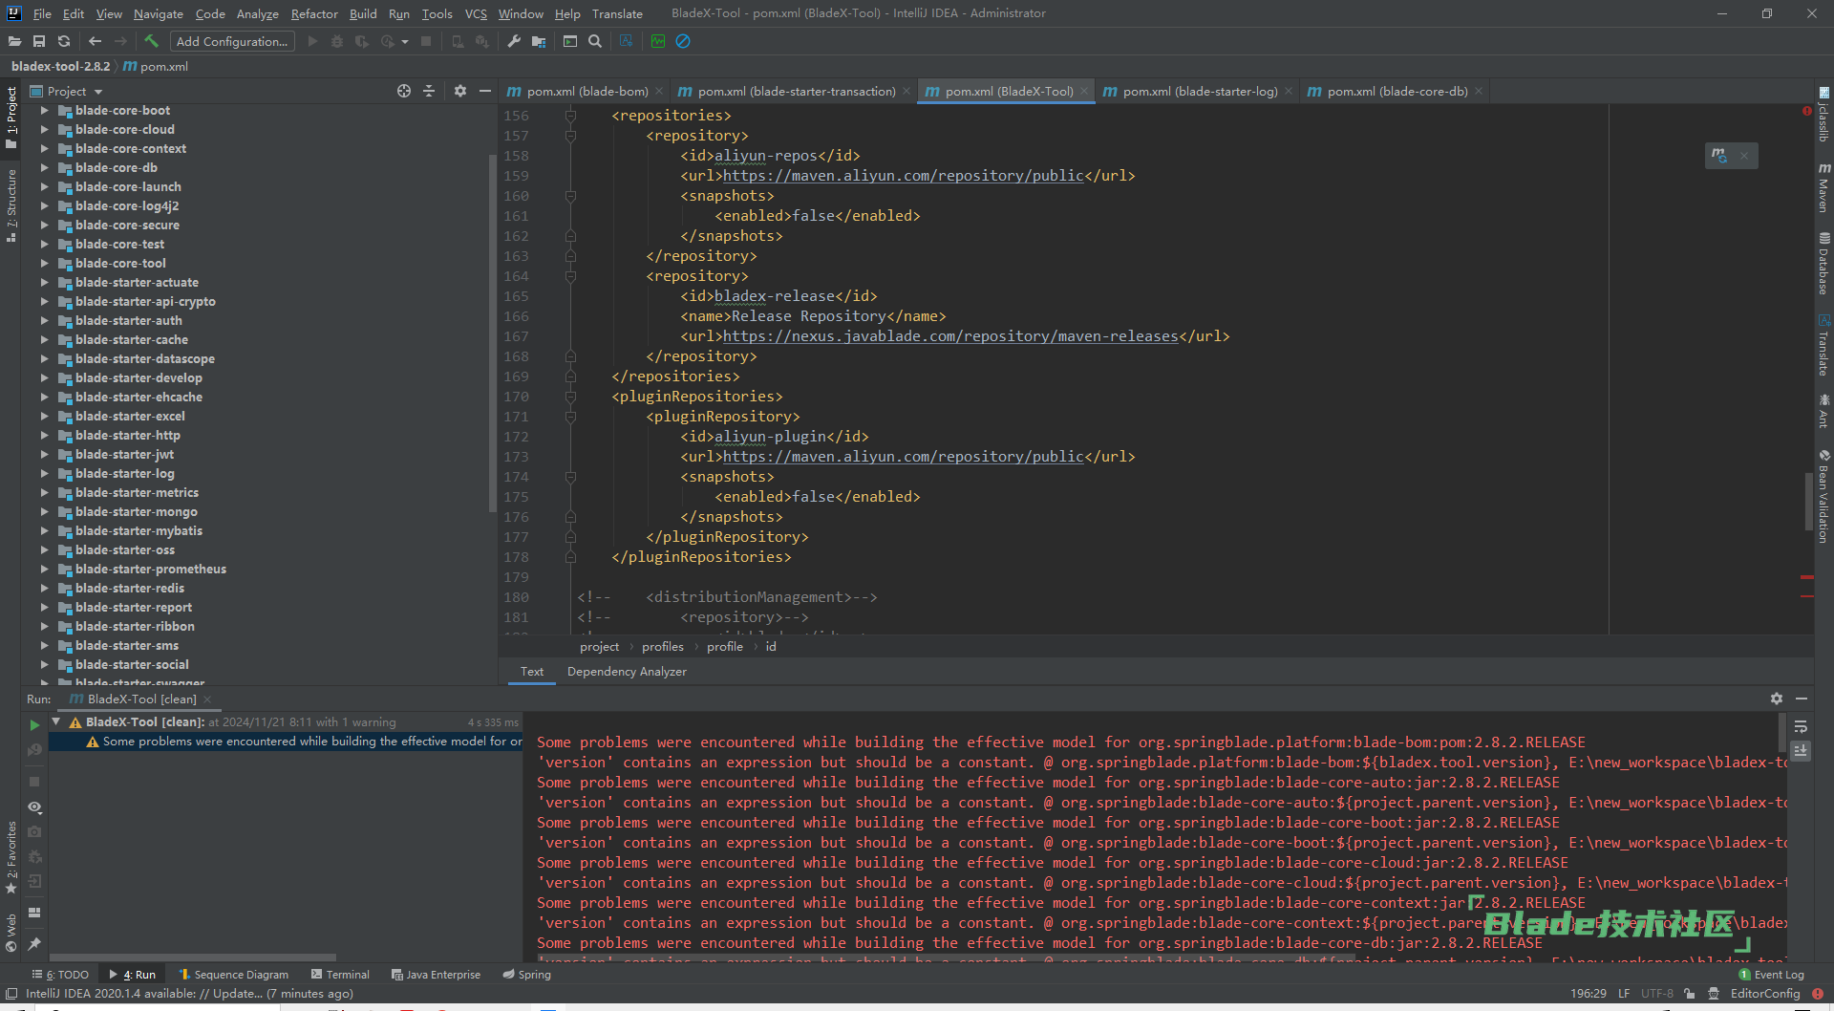This screenshot has height=1011, width=1834.
Task: Toggle the Favorites tool window
Action: coord(11,856)
